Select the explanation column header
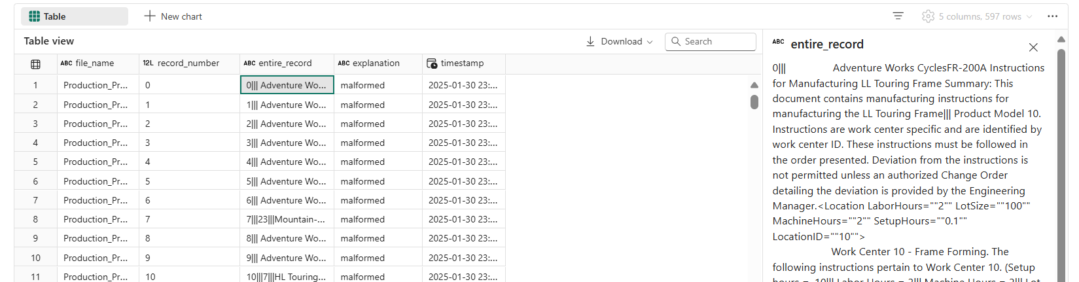 tap(376, 63)
